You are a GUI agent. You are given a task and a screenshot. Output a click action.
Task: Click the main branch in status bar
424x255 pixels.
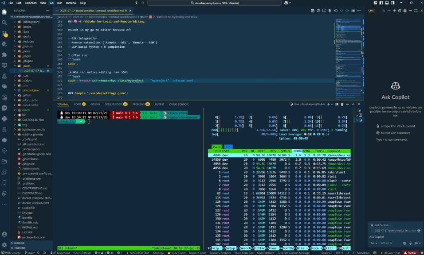pos(30,253)
